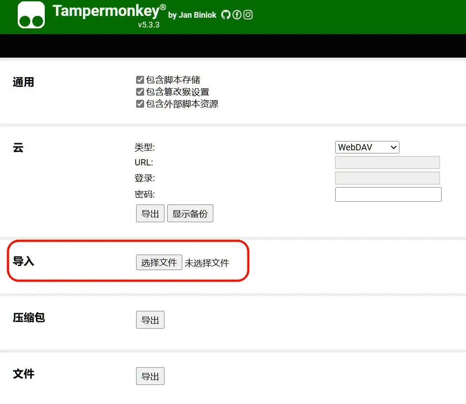
Task: Uncheck 包含脚本存储 checkbox
Action: (x=140, y=80)
